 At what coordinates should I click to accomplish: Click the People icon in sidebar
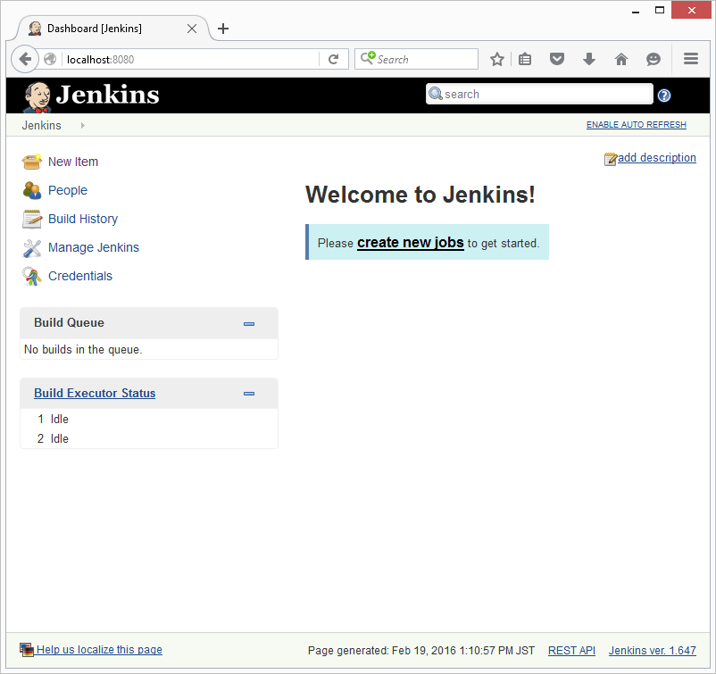tap(31, 190)
